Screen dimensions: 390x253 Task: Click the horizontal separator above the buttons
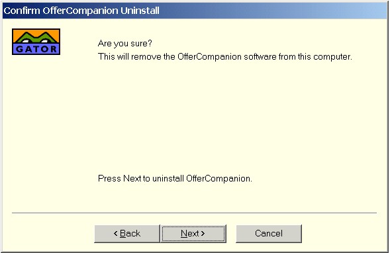pos(194,213)
